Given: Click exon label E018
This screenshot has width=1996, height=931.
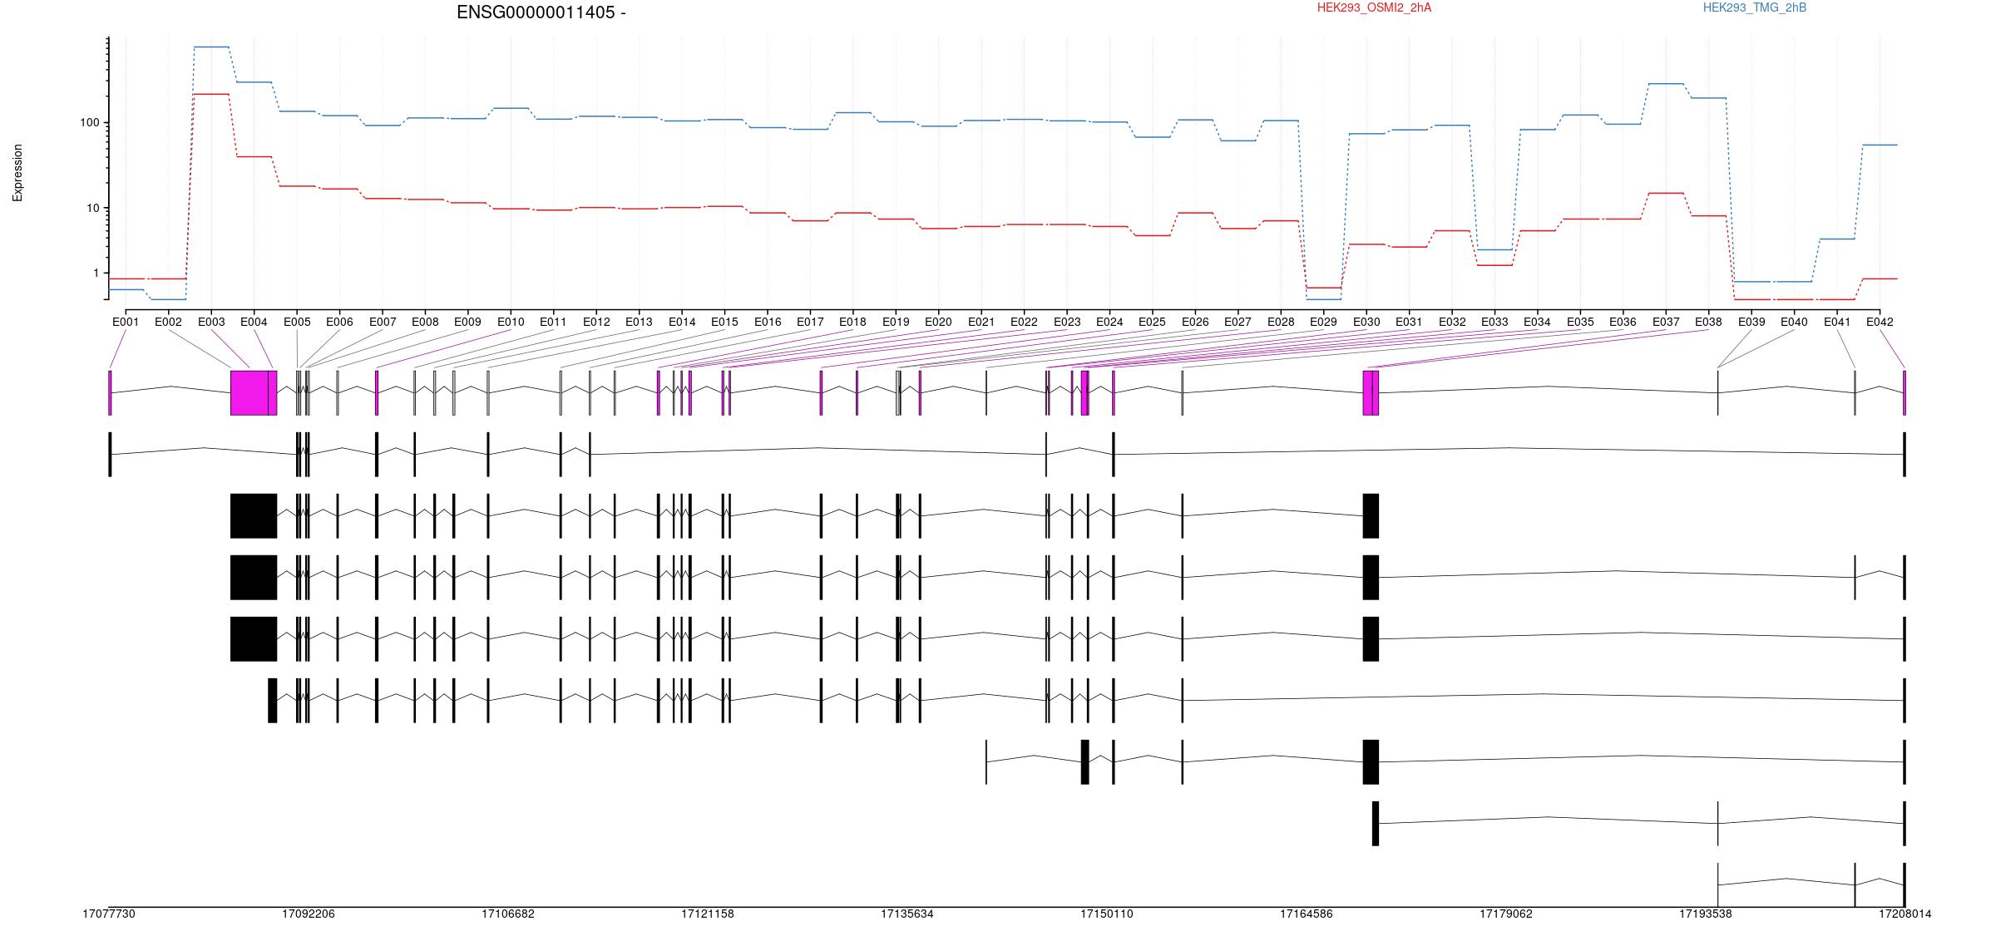Looking at the screenshot, I should click(x=852, y=322).
